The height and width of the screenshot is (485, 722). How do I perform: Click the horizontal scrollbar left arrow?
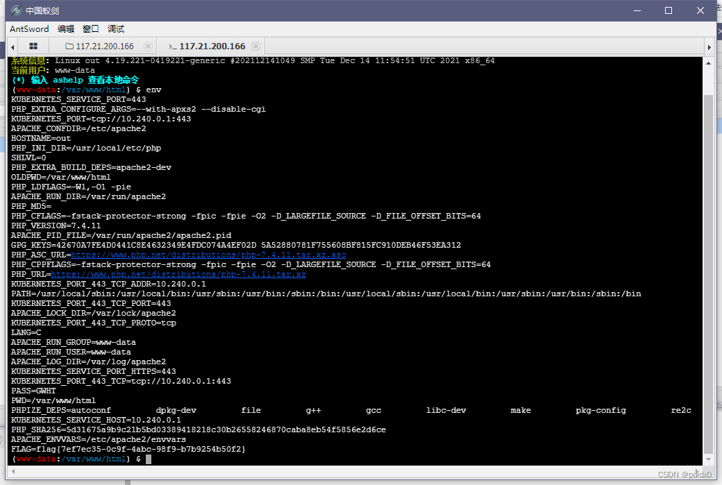13,471
